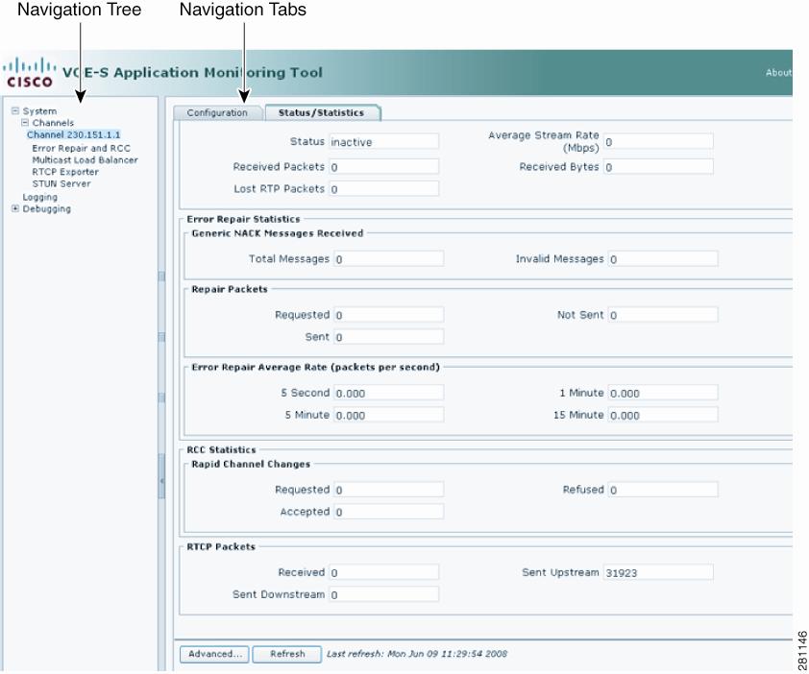This screenshot has height=674, width=809.
Task: Select the Channels tree label
Action: 53,123
